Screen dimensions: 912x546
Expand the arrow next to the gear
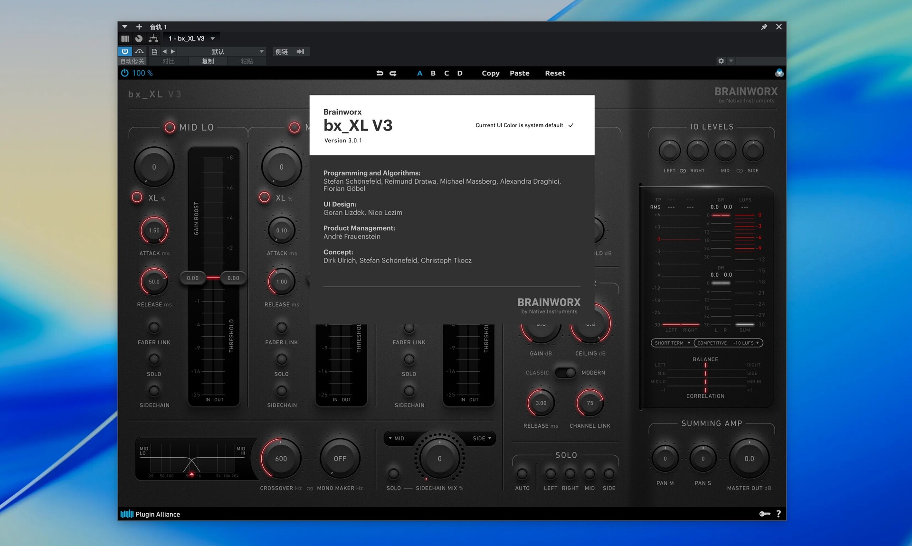(731, 61)
